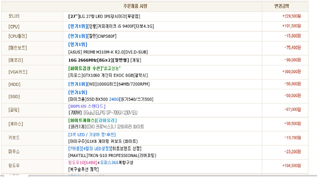Select the 윈도우 row label
319x177 pixels.
tap(14, 166)
